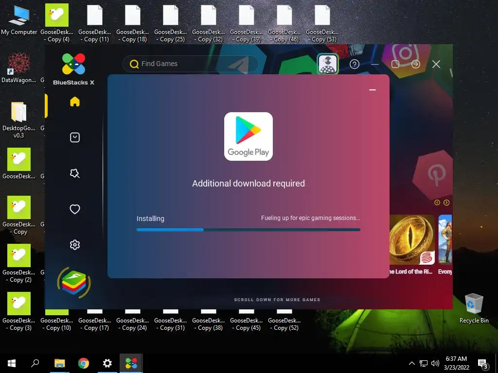Image resolution: width=498 pixels, height=373 pixels.
Task: Select GooseDesk - Copy (25) file icon
Action: [x=171, y=23]
